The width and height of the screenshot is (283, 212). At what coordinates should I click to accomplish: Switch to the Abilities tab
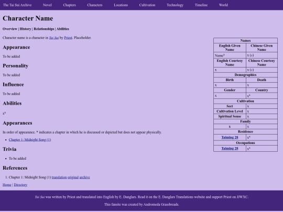click(63, 29)
